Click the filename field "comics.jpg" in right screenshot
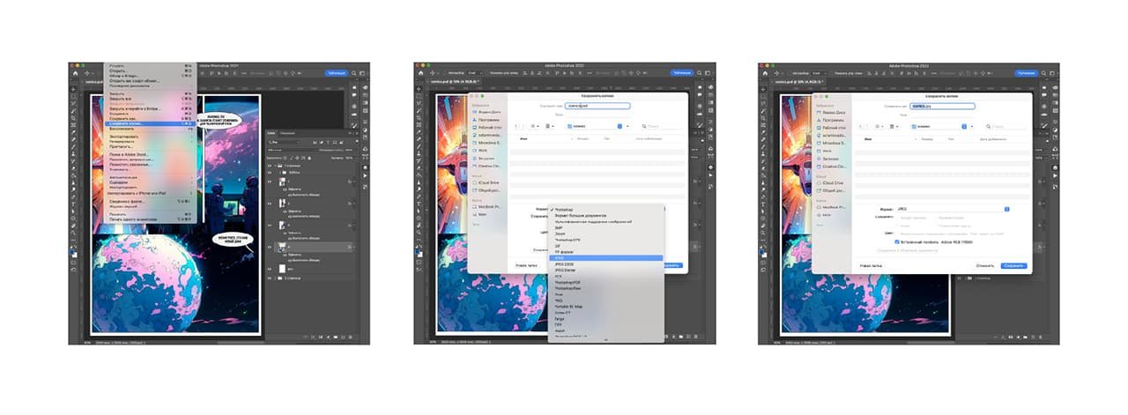 [x=943, y=106]
